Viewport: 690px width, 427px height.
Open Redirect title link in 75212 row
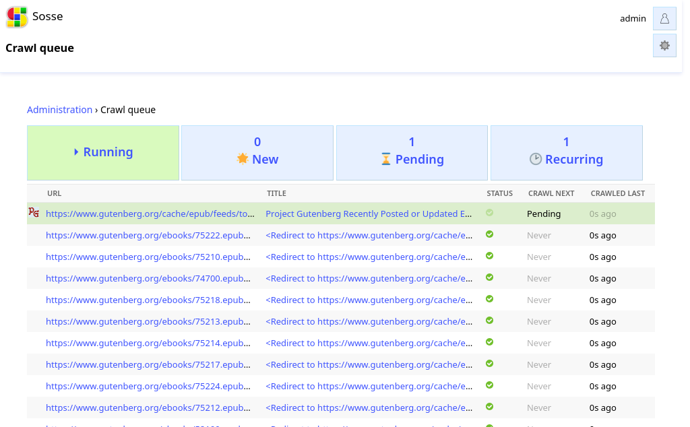click(x=369, y=407)
